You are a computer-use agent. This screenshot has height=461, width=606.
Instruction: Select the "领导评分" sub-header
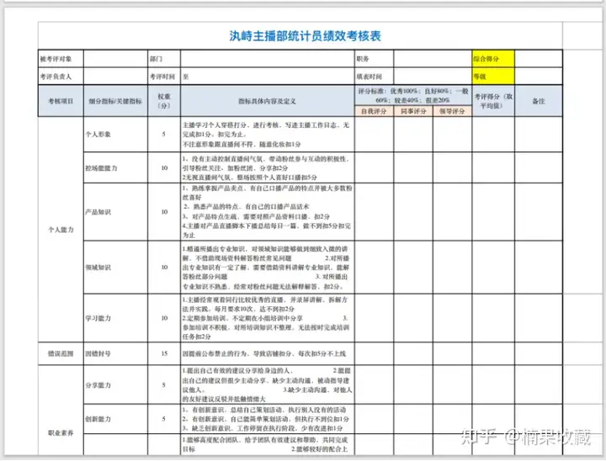[452, 111]
